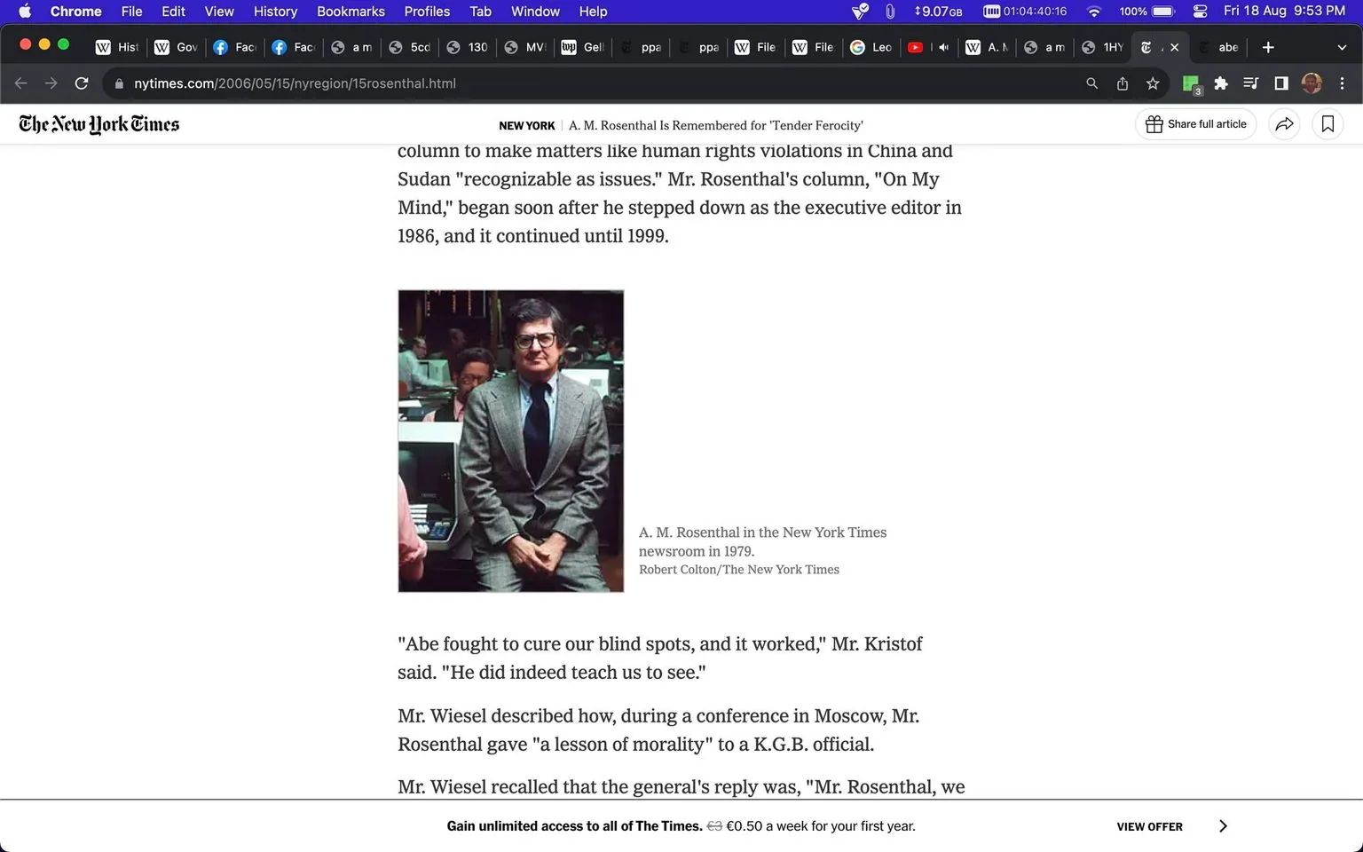Expand the tab search dropdown arrow
Image resolution: width=1363 pixels, height=852 pixels.
pos(1341,47)
